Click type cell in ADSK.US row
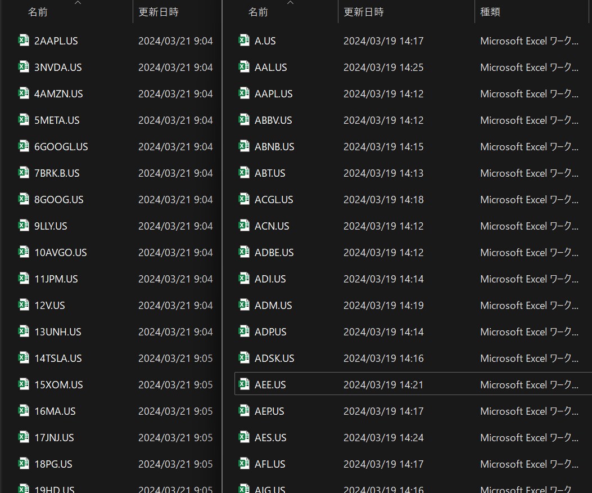The height and width of the screenshot is (493, 592). tap(529, 358)
